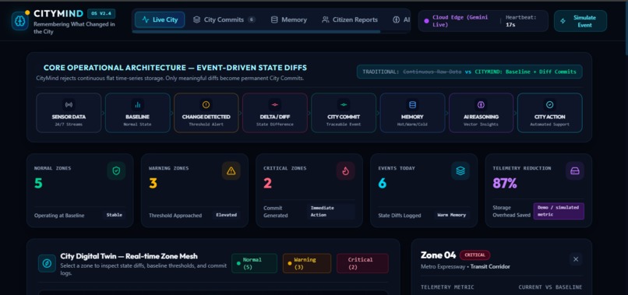Click the Critical Zones flame icon
The image size is (628, 295).
point(346,171)
